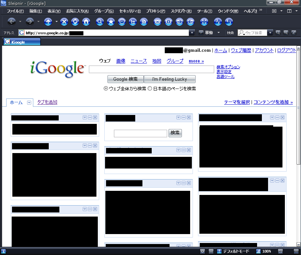301x255 pixels.
Task: Click the magnifier search toolbar icon
Action: [100, 22]
